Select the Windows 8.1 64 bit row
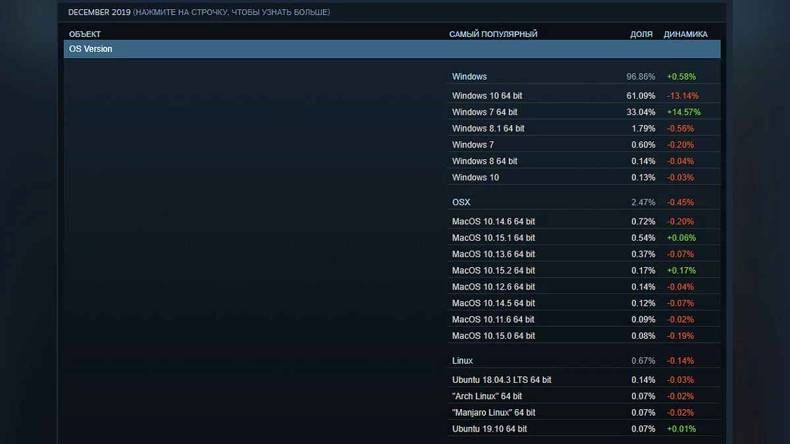Viewport: 790px width, 444px height. tap(488, 129)
